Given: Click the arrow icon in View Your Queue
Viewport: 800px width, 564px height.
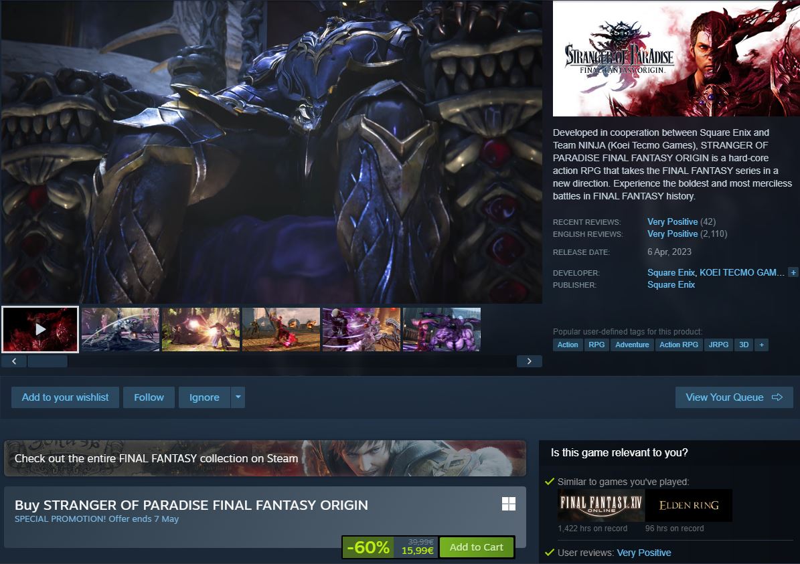Looking at the screenshot, I should click(777, 397).
